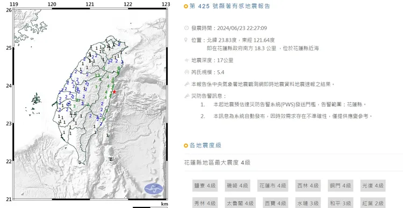
Task: Click the note icon beside 災防告警訊息
Action: point(187,96)
